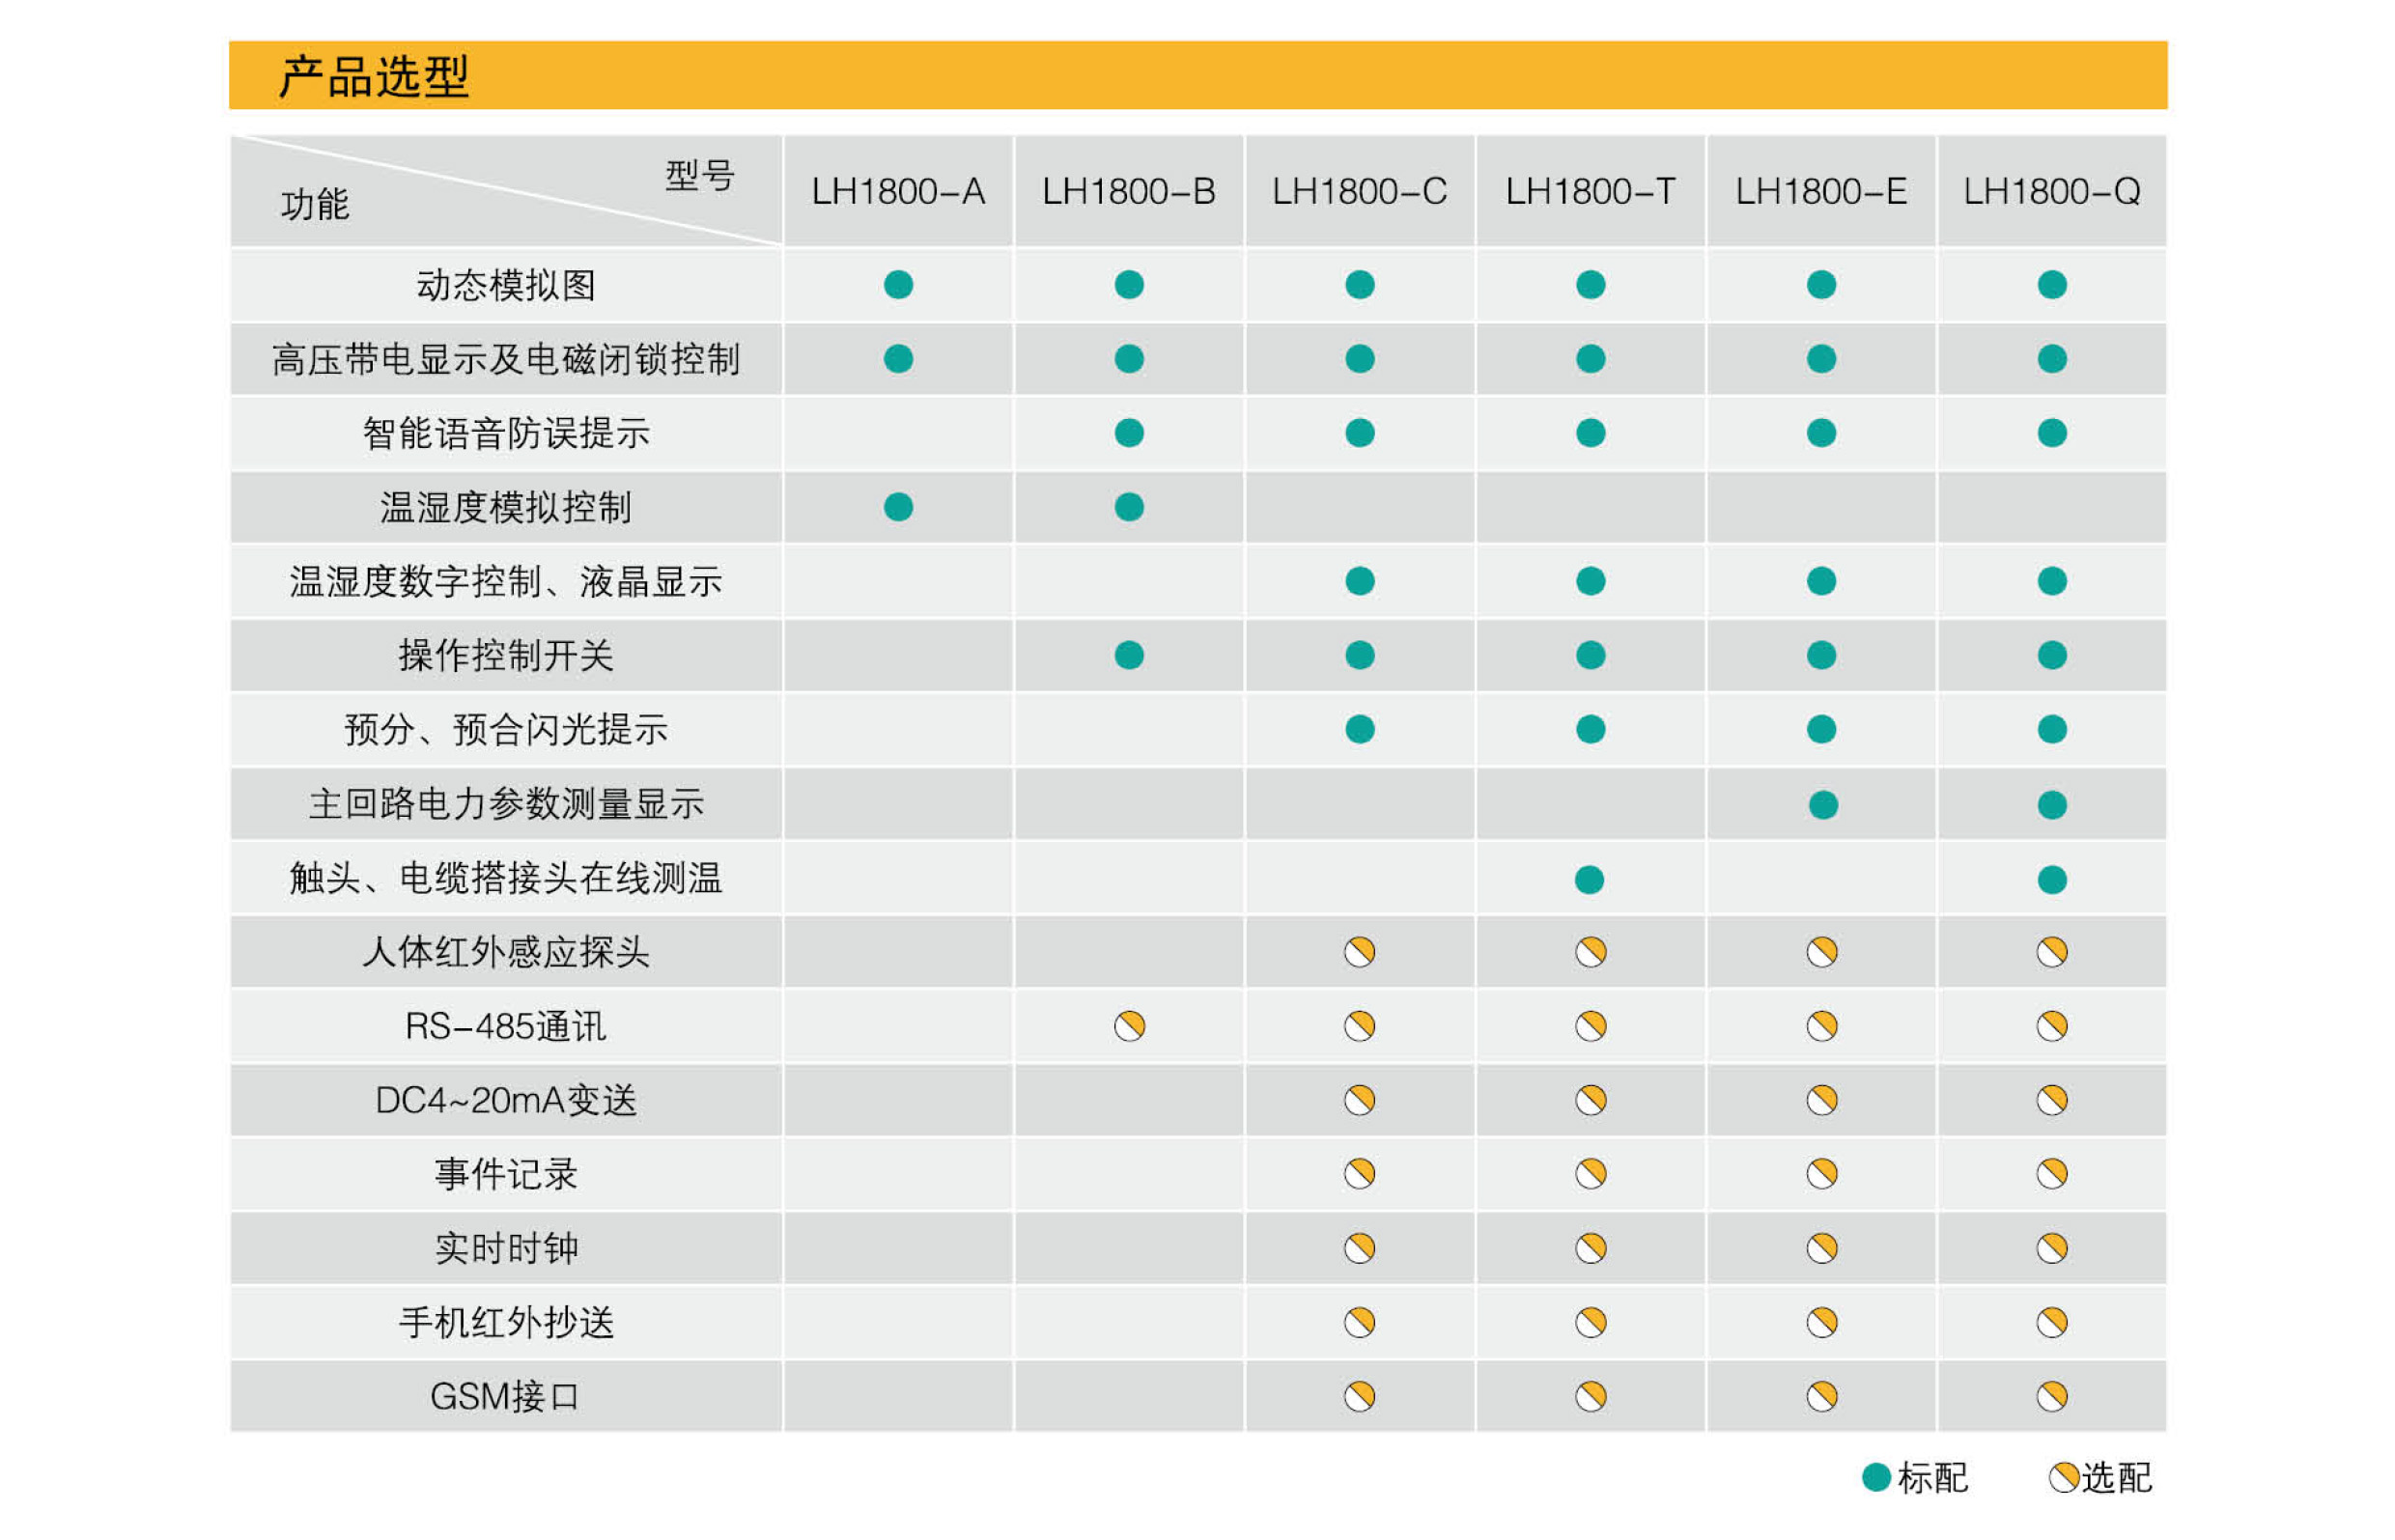
Task: Click the teal 标配 legend dot
Action: tap(1875, 1477)
